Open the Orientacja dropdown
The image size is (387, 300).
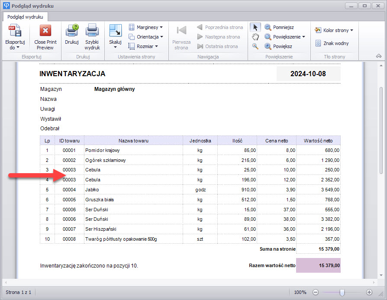click(x=146, y=37)
